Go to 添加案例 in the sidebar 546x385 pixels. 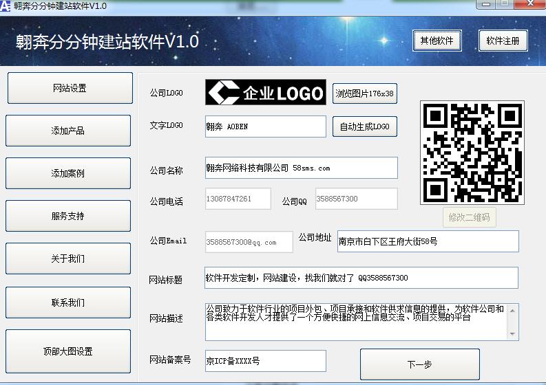68,173
